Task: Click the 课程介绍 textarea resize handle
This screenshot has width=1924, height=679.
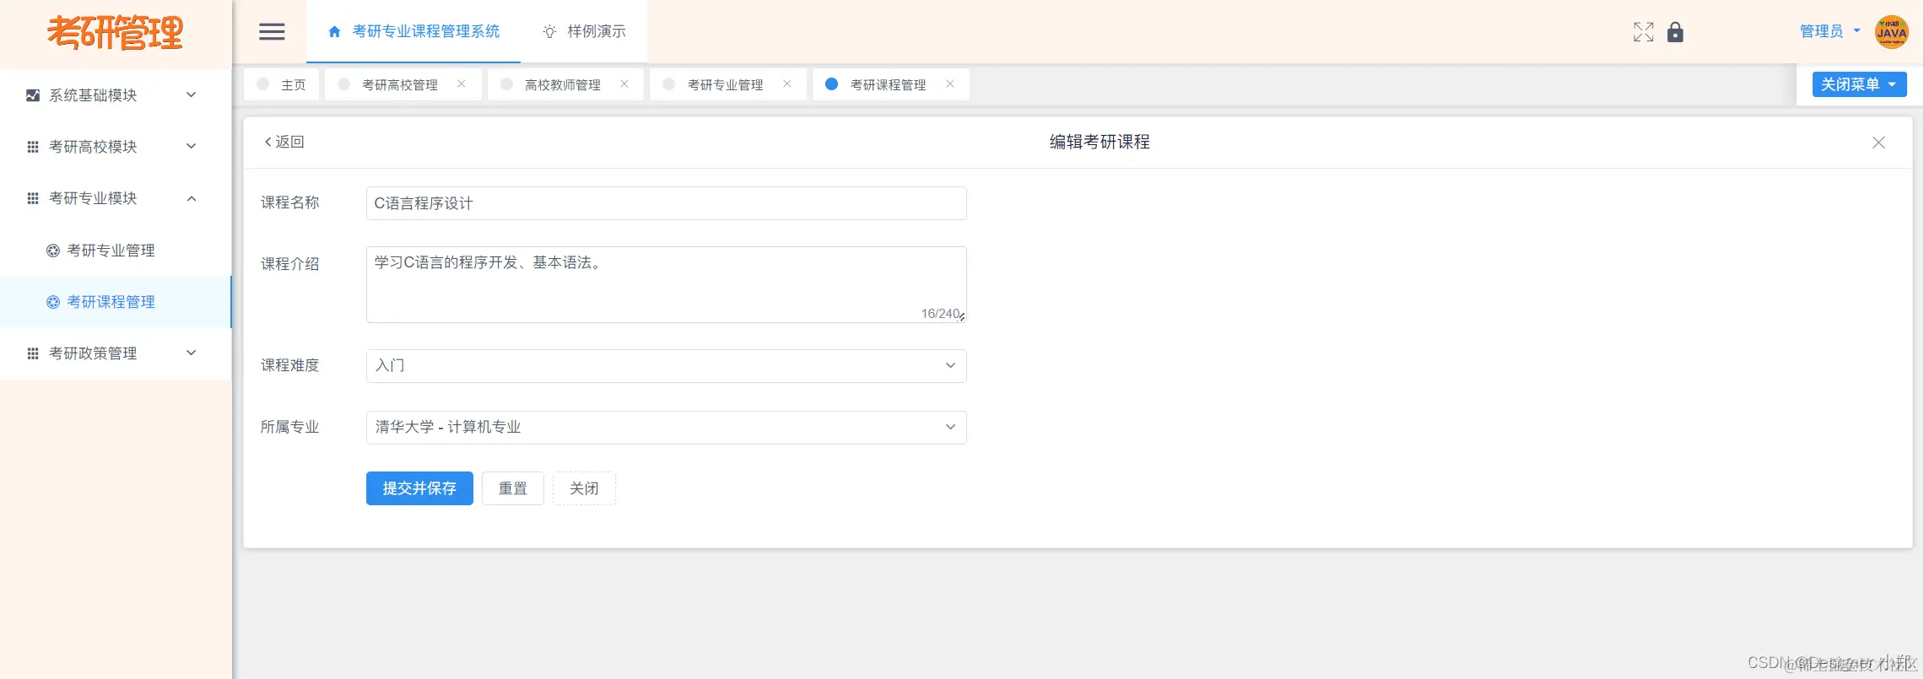Action: point(962,317)
